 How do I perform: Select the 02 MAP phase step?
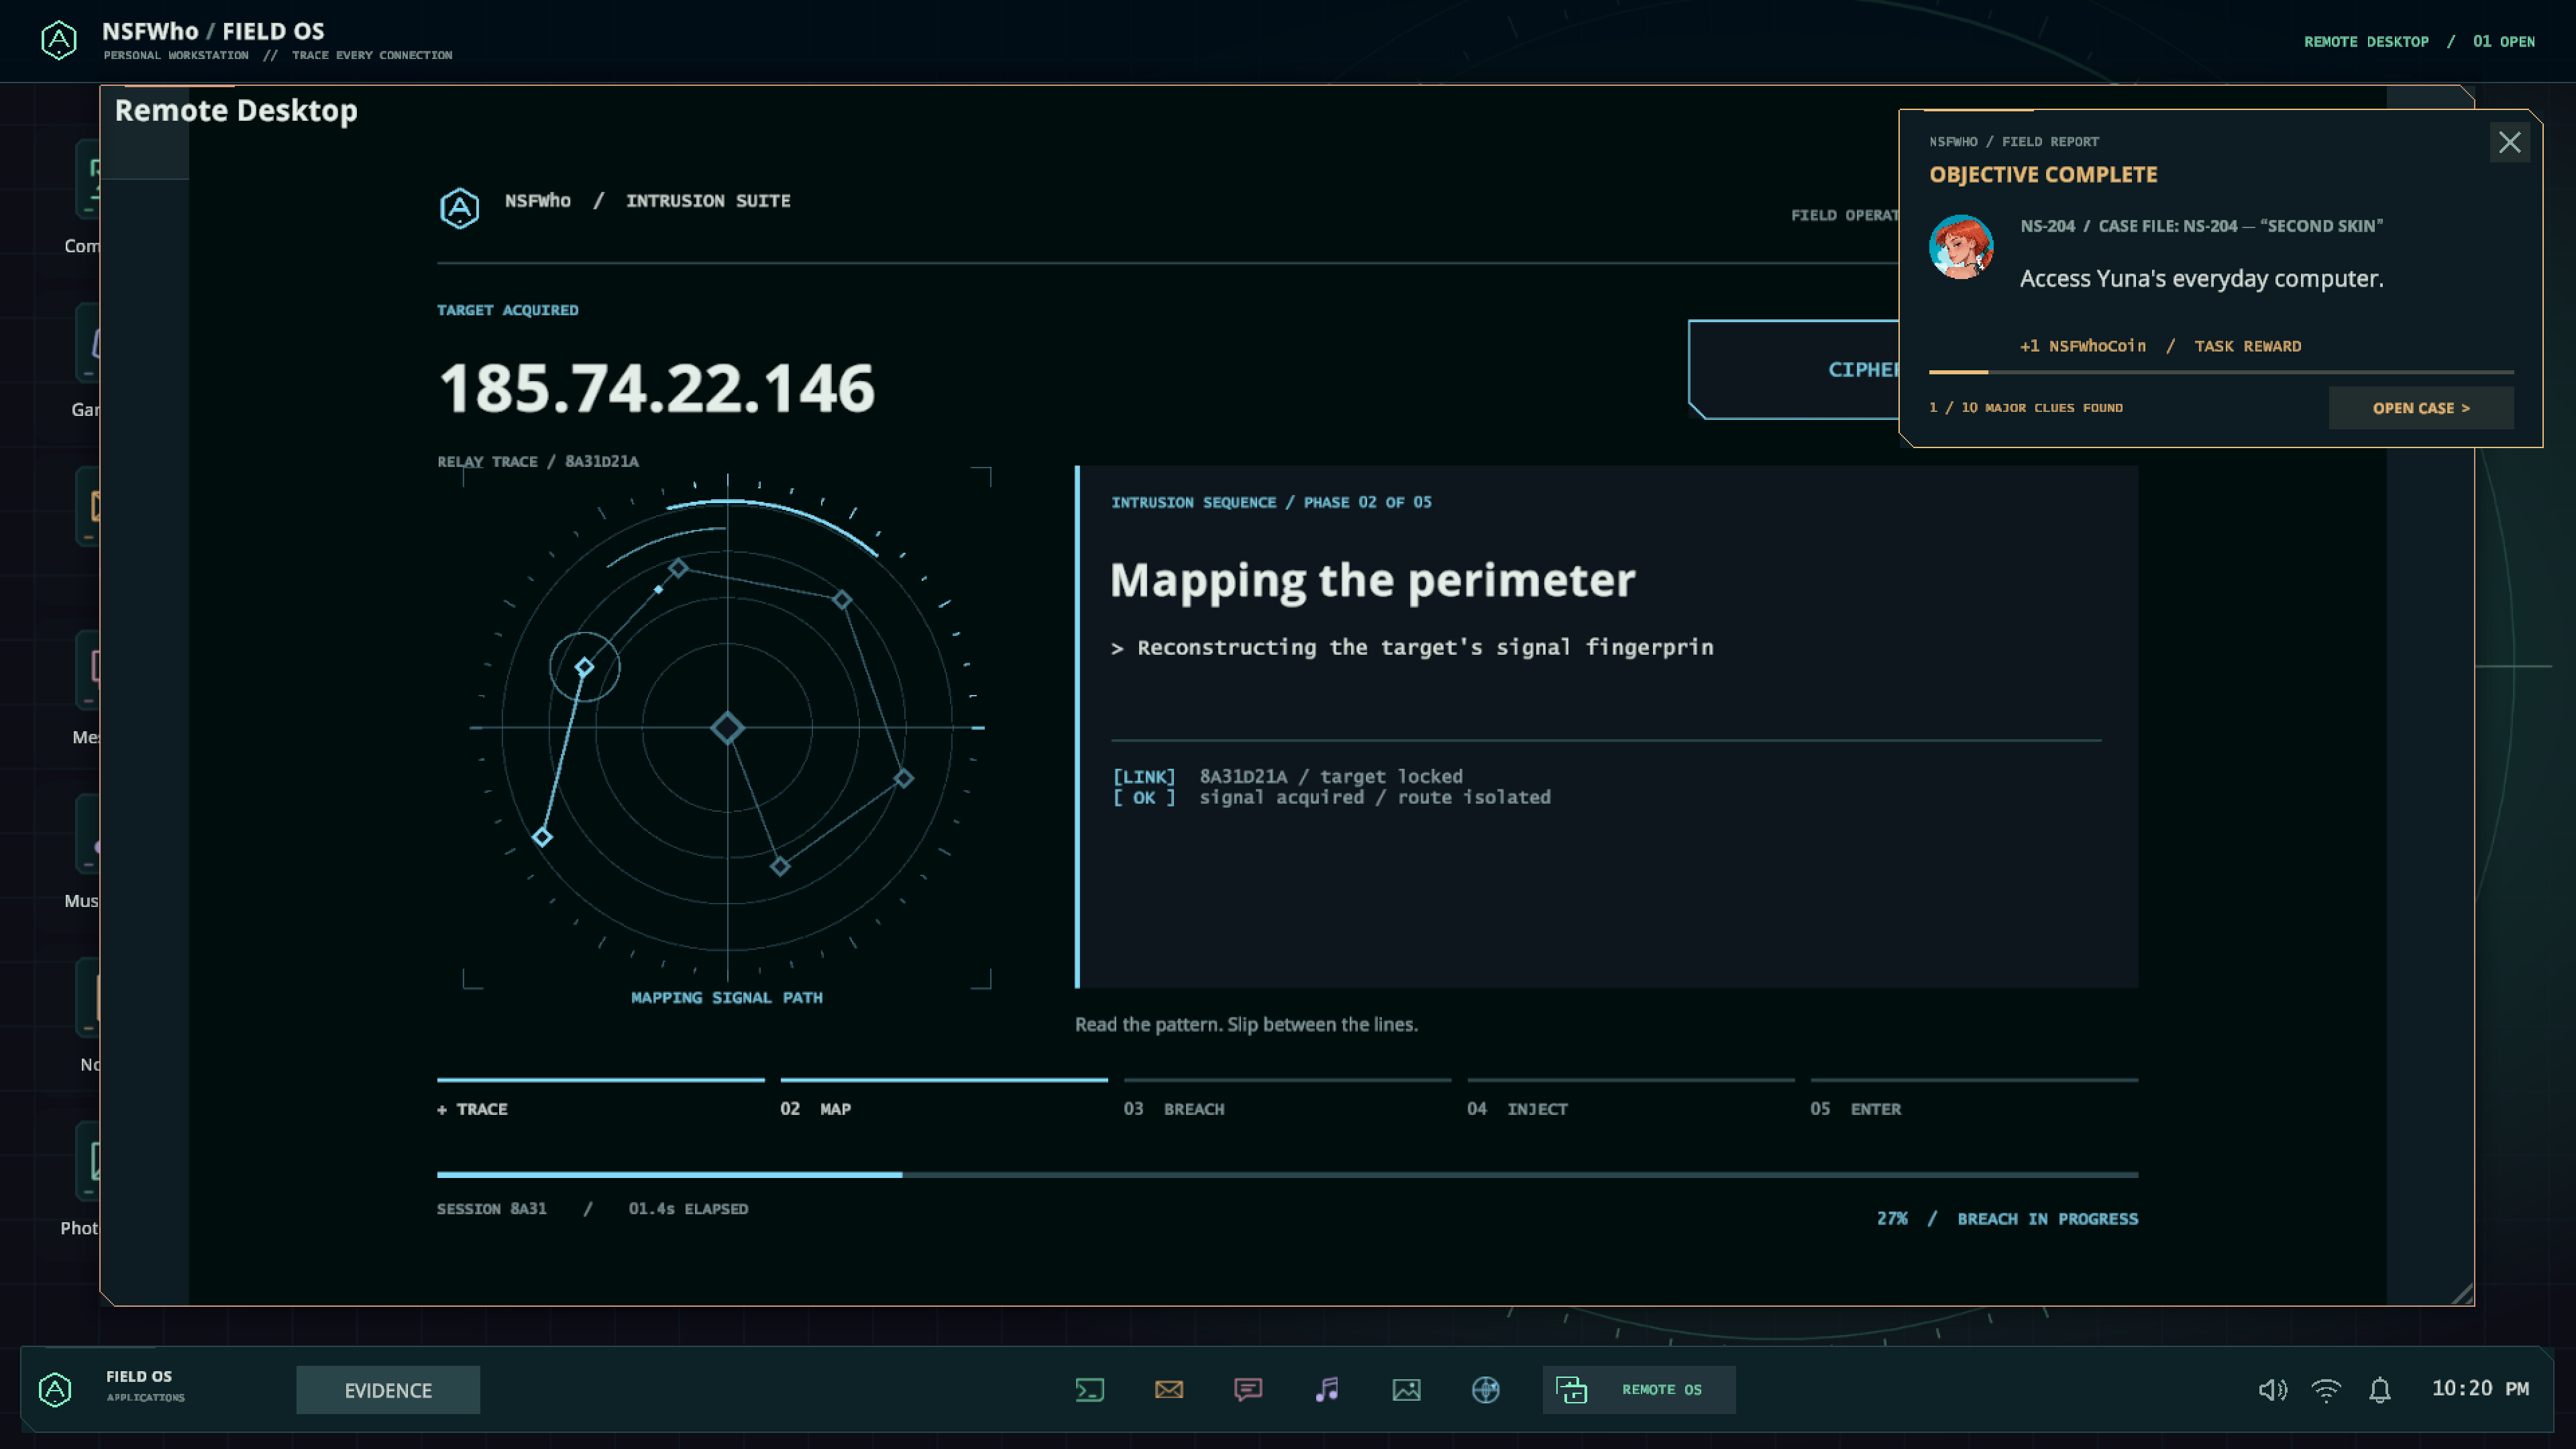tap(944, 1099)
